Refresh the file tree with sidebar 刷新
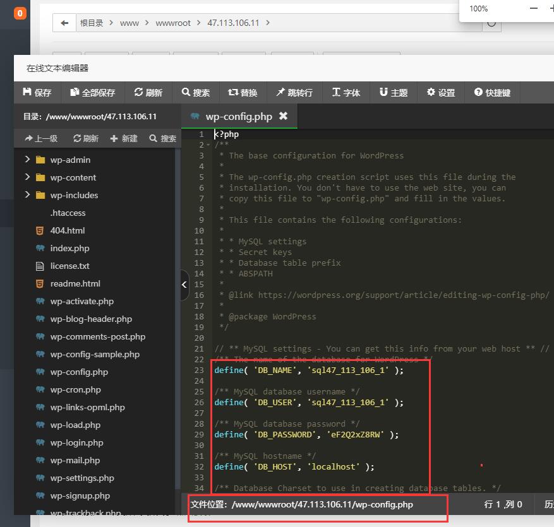 86,138
